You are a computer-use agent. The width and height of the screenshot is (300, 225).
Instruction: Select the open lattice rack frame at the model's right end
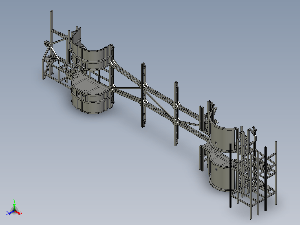(253, 180)
